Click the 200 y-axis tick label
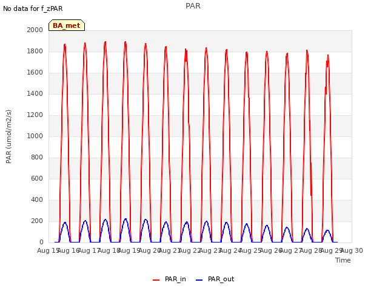 coord(37,221)
